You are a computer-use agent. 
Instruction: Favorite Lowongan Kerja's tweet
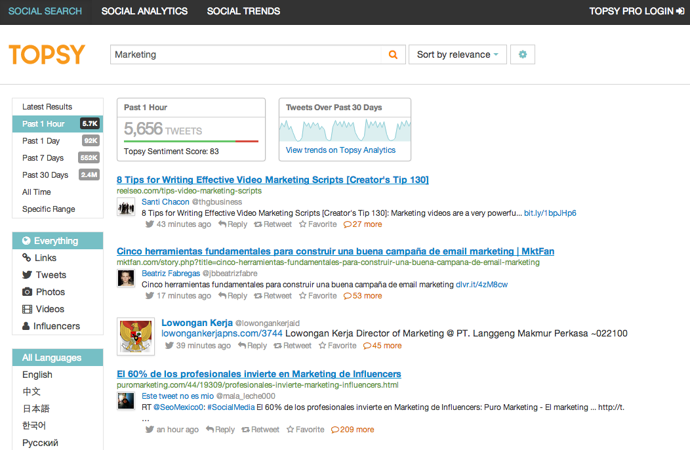coord(338,346)
